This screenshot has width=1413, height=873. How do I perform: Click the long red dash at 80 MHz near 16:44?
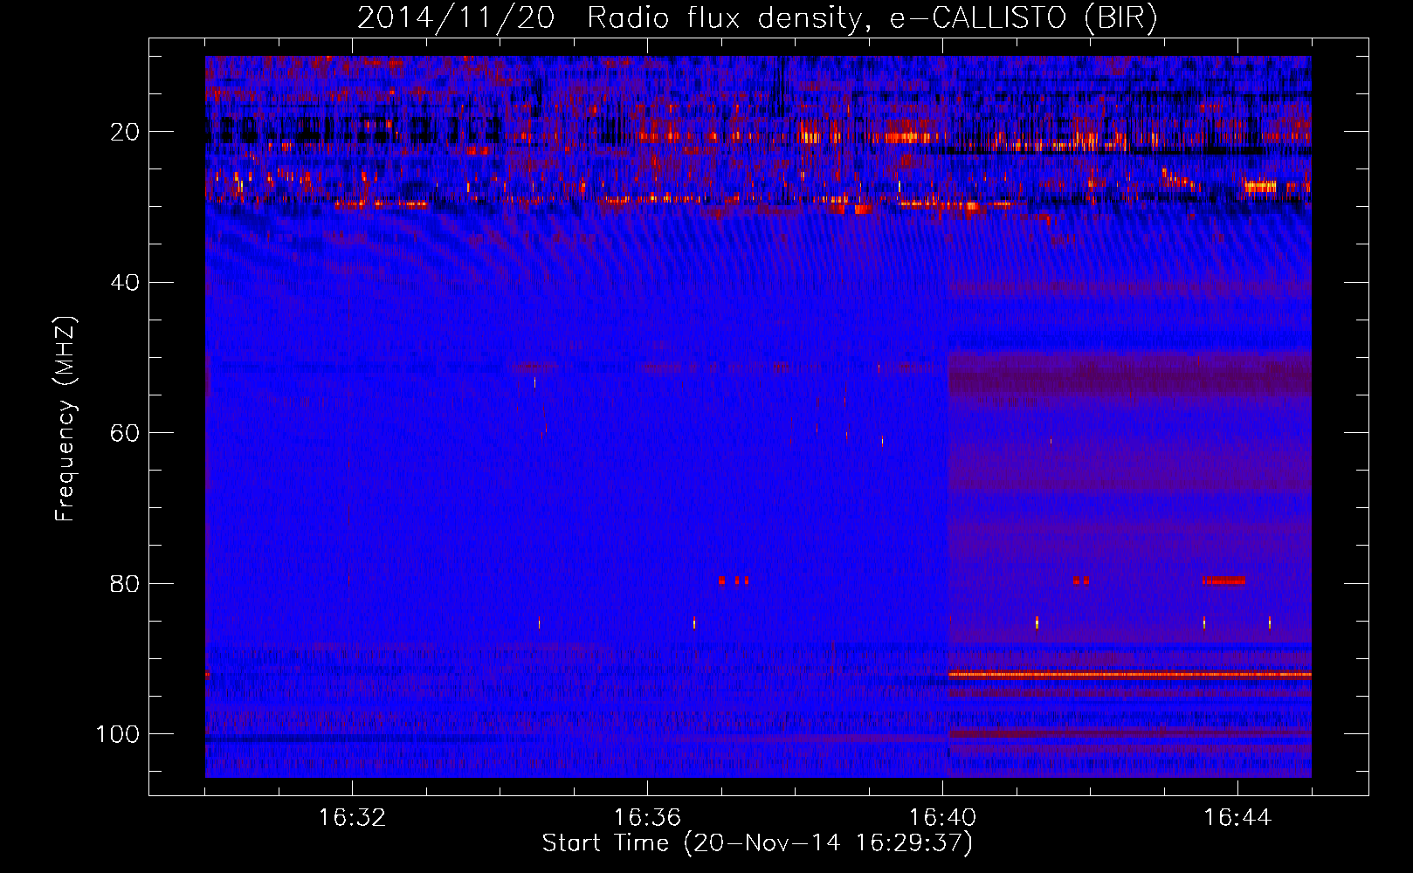pyautogui.click(x=1223, y=580)
